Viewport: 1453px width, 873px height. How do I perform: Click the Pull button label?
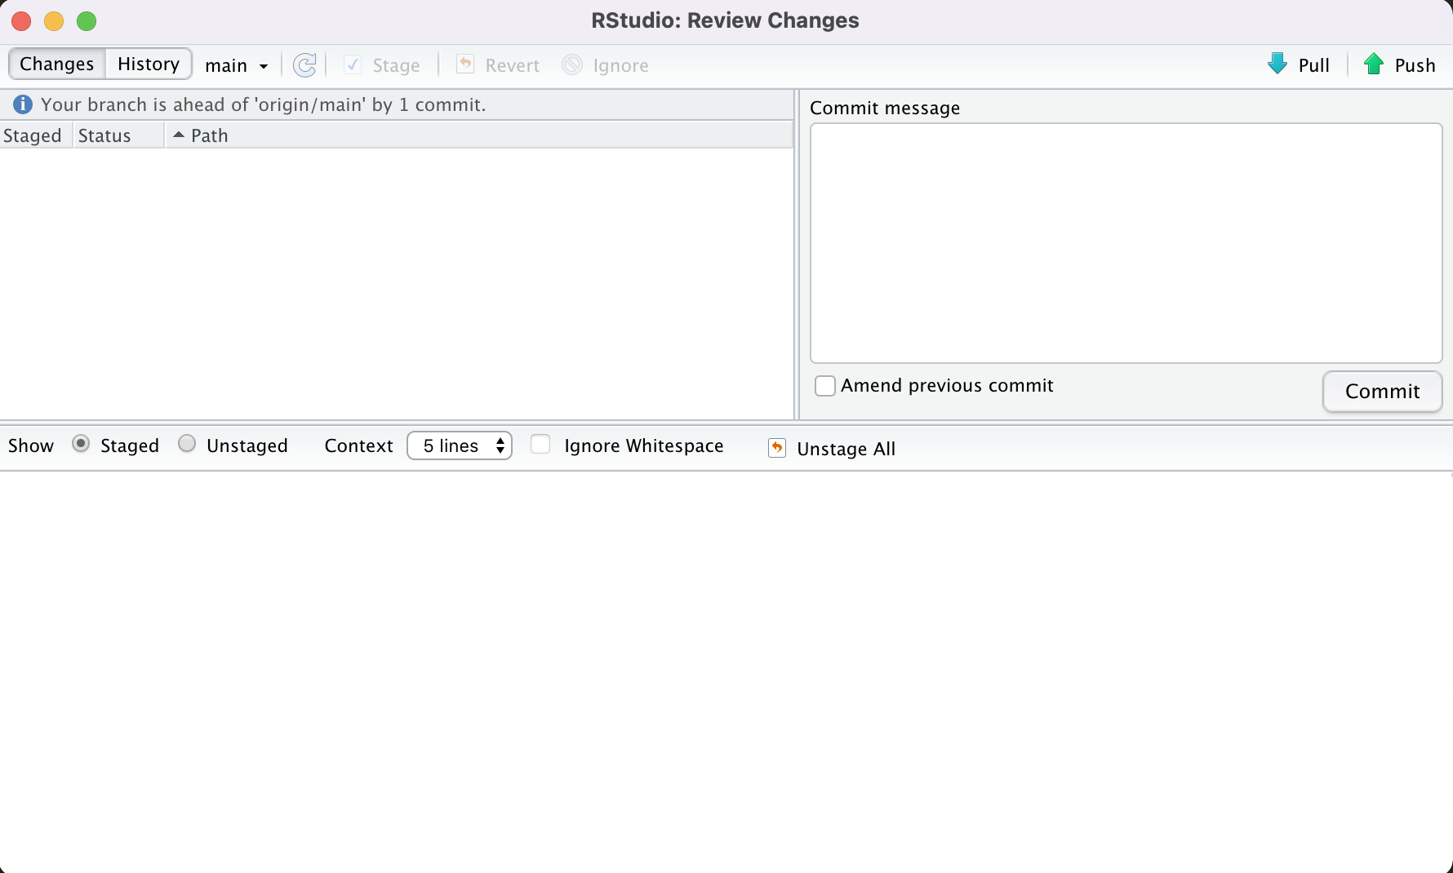1314,65
